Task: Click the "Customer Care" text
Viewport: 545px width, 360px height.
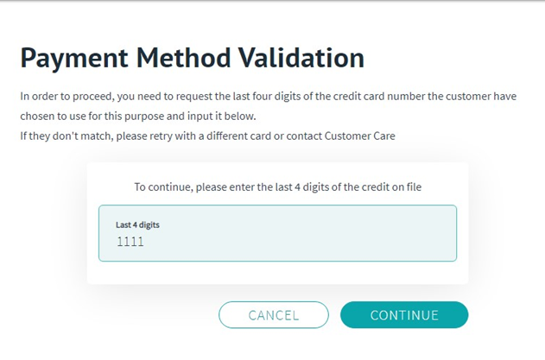Action: tap(360, 136)
